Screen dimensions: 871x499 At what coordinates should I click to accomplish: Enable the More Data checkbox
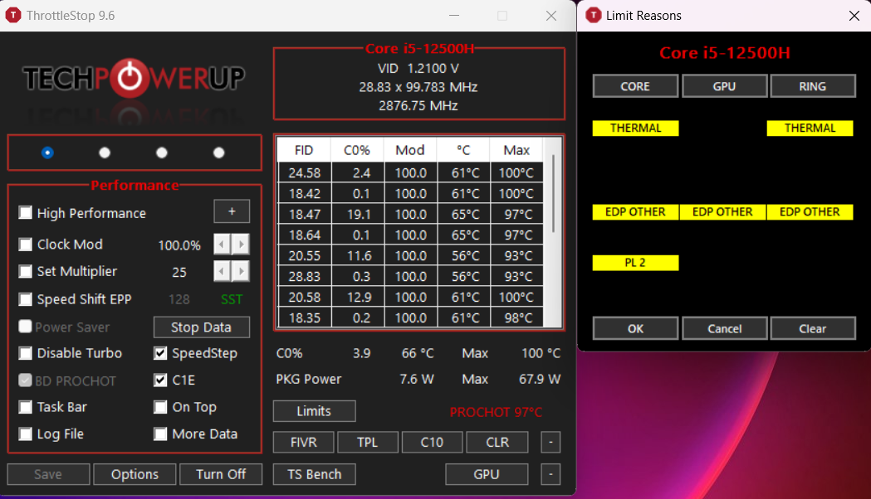(x=160, y=434)
